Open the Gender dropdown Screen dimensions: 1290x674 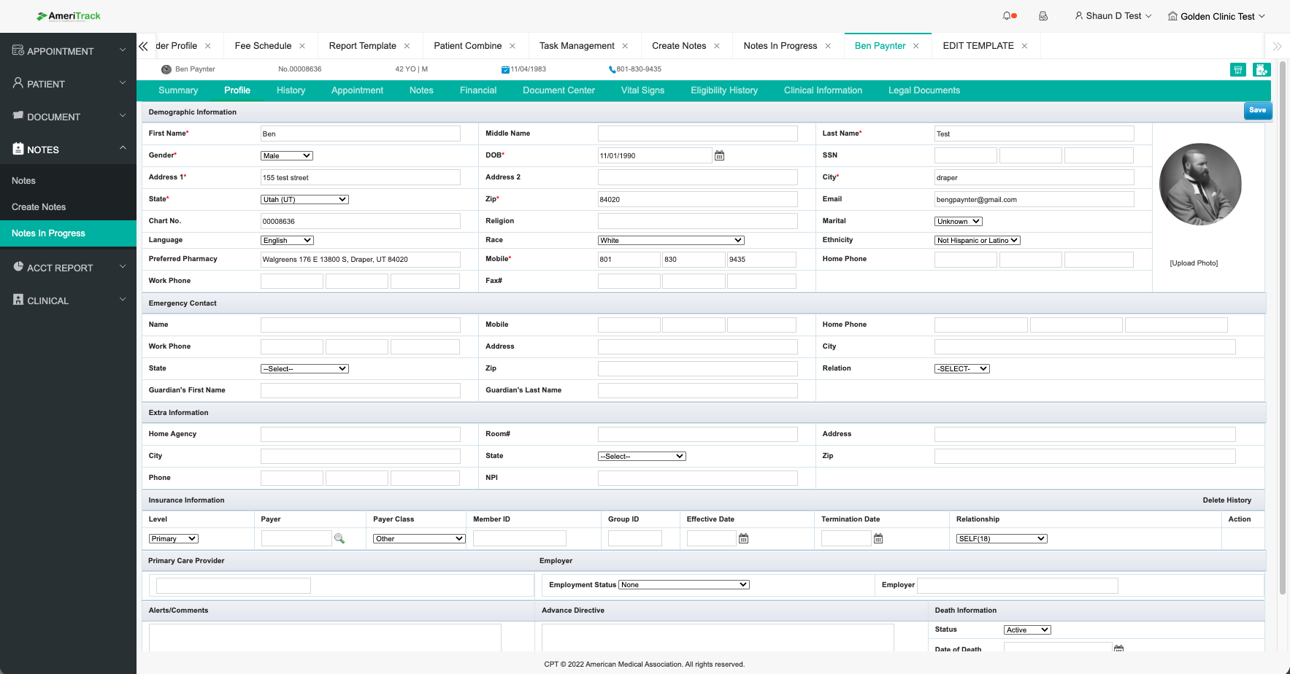coord(286,155)
